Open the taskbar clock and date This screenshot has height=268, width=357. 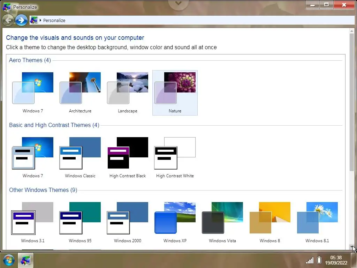coord(336,260)
